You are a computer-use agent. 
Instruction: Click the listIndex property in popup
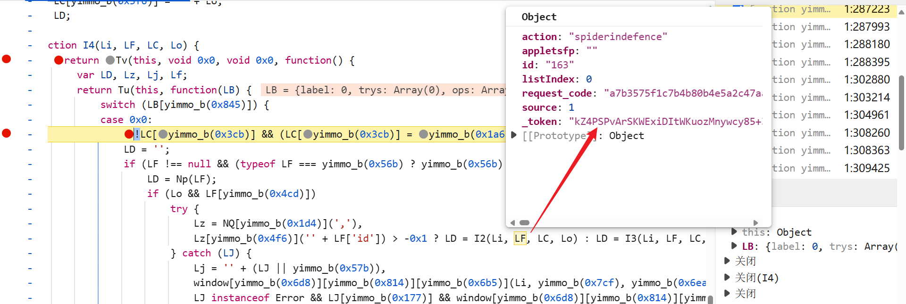click(x=557, y=79)
